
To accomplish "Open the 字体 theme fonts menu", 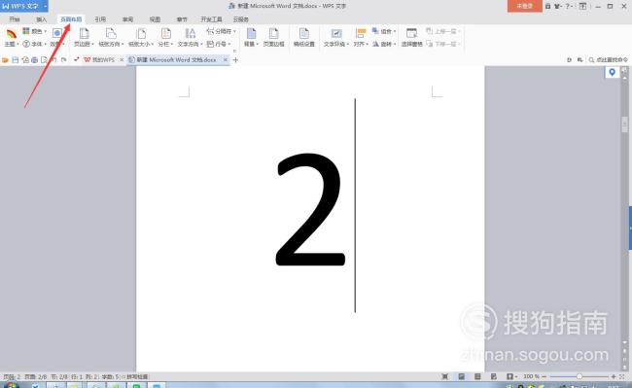I will click(x=35, y=44).
